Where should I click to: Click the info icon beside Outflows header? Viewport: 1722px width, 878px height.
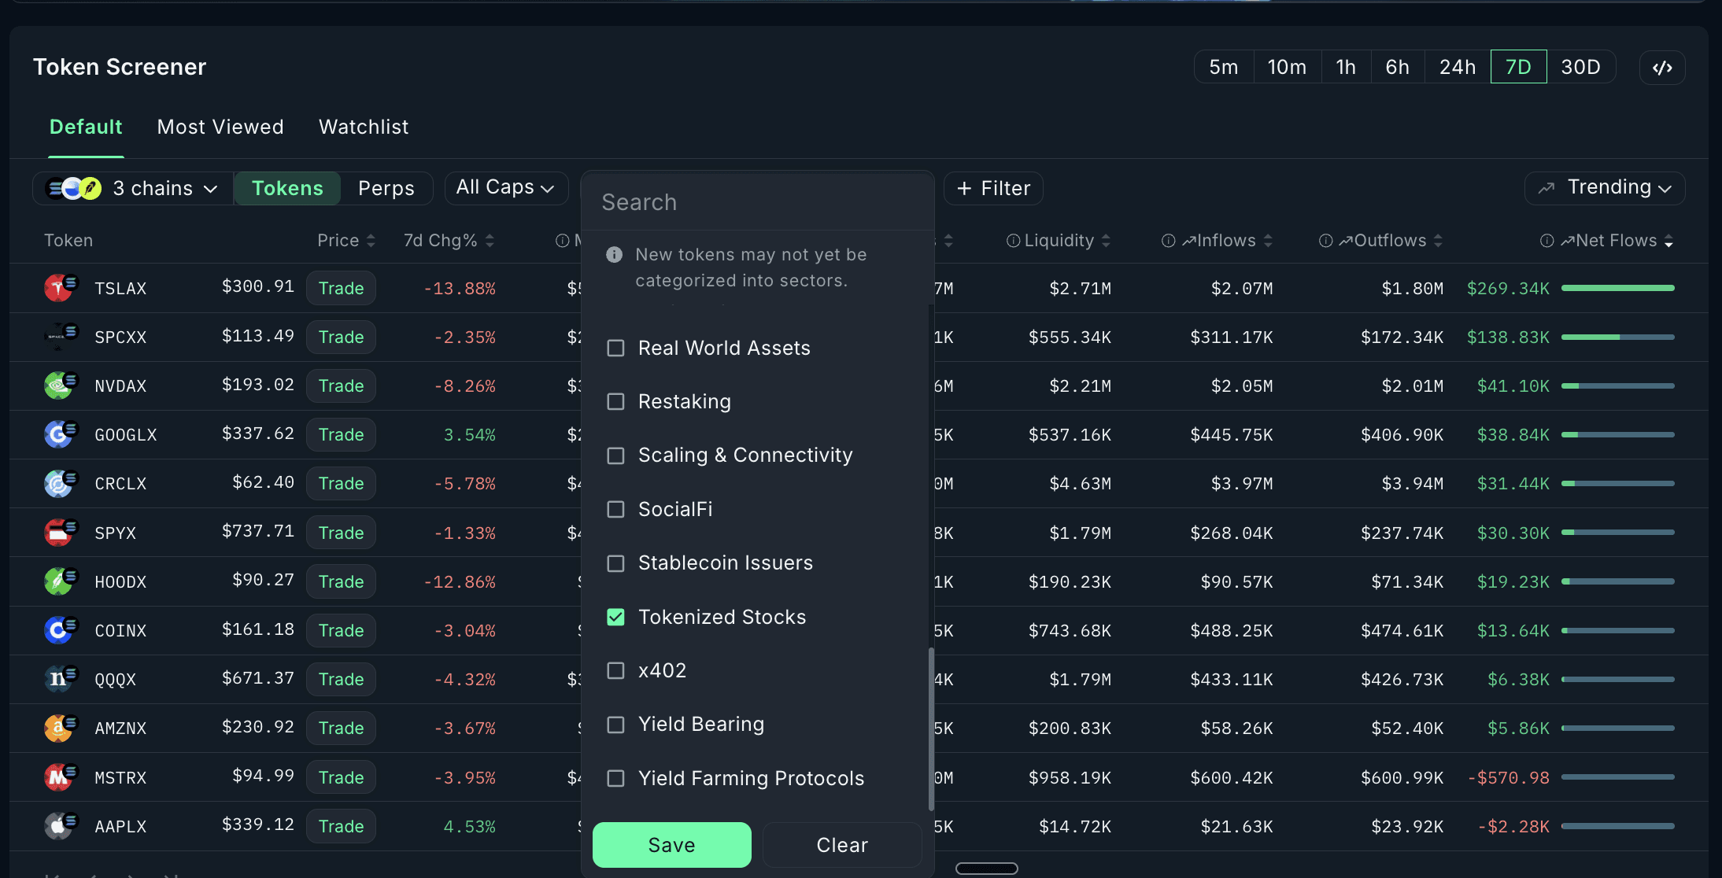[1326, 241]
